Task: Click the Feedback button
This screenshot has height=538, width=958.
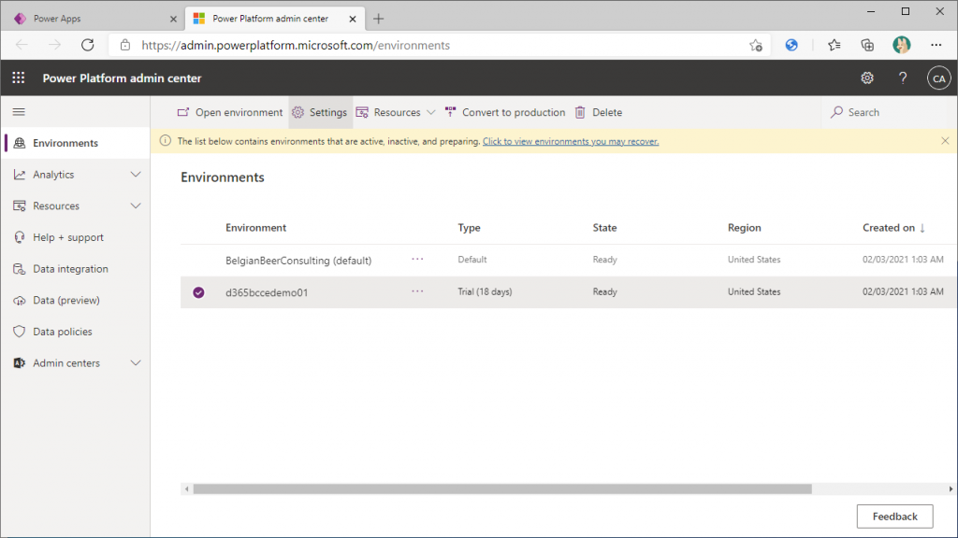Action: tap(894, 516)
